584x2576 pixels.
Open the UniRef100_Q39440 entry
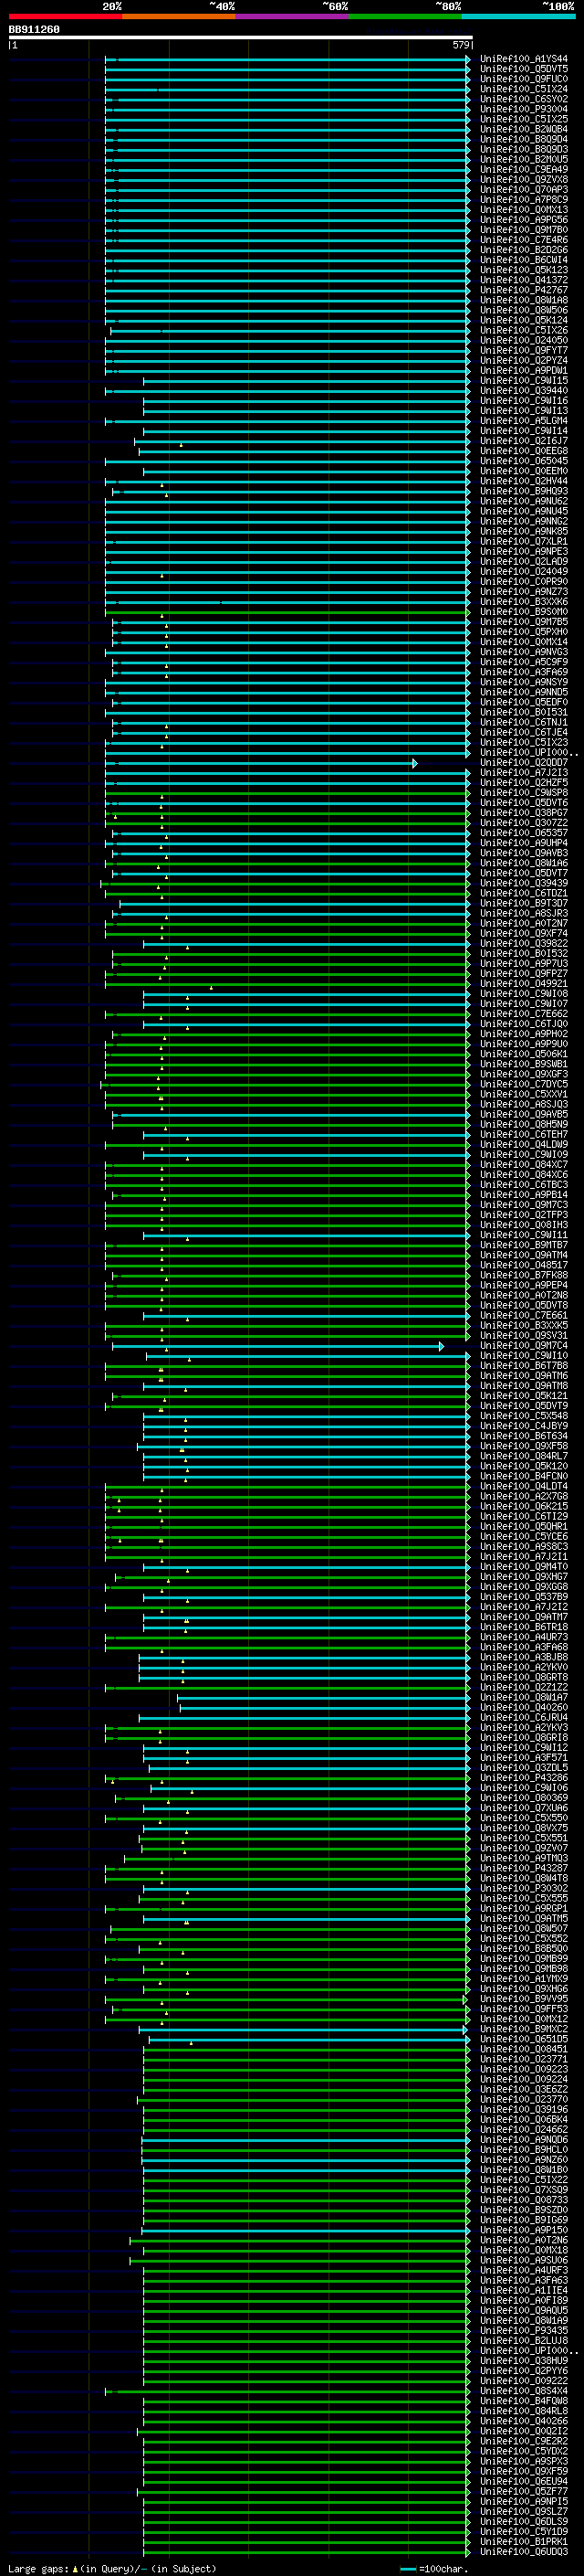point(523,391)
